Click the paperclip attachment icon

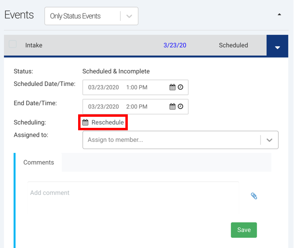[254, 196]
